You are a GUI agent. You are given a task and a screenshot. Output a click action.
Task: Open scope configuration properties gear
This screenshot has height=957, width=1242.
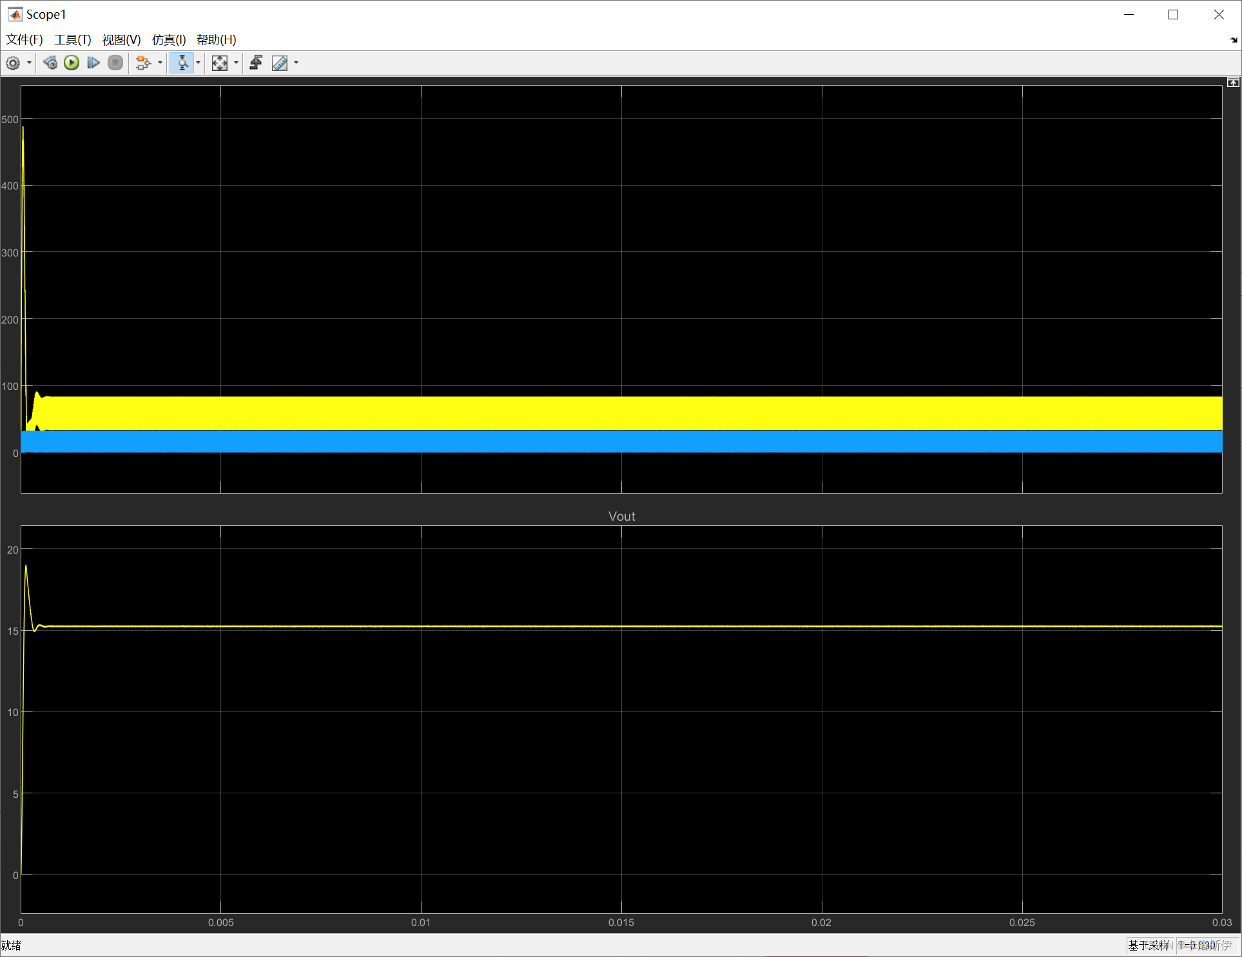pyautogui.click(x=13, y=63)
